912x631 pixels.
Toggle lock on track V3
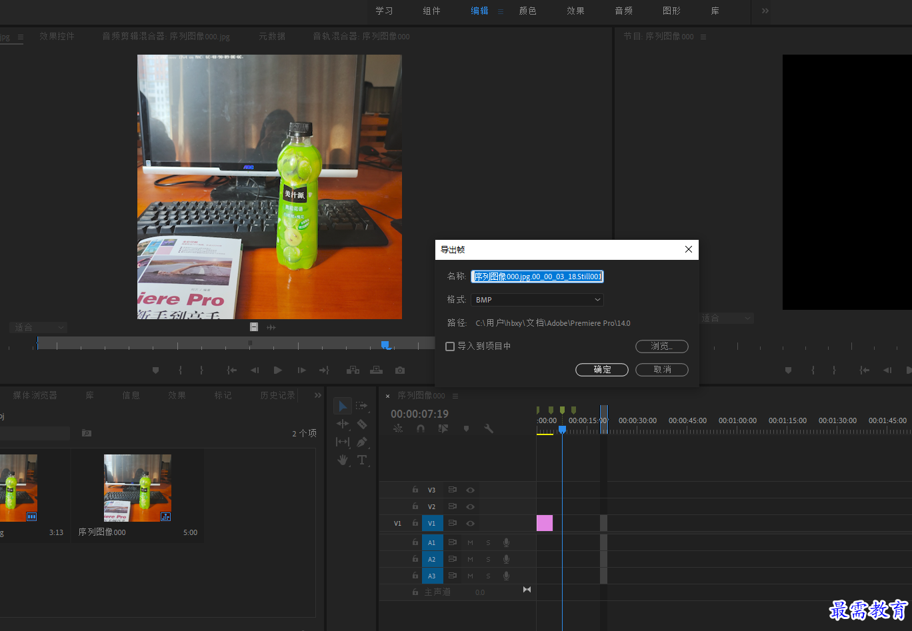coord(415,490)
